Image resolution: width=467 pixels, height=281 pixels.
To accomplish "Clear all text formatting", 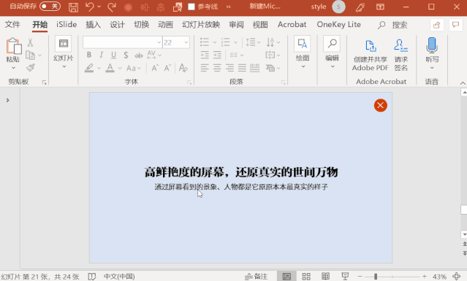I will tap(183, 68).
